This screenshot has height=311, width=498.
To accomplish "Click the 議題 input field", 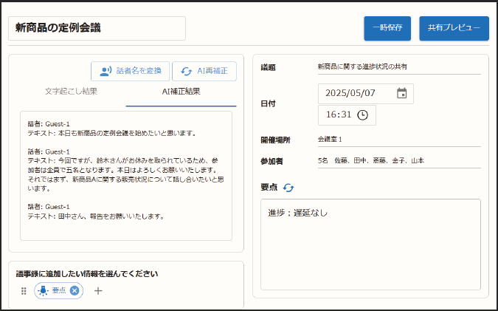I will [x=399, y=67].
